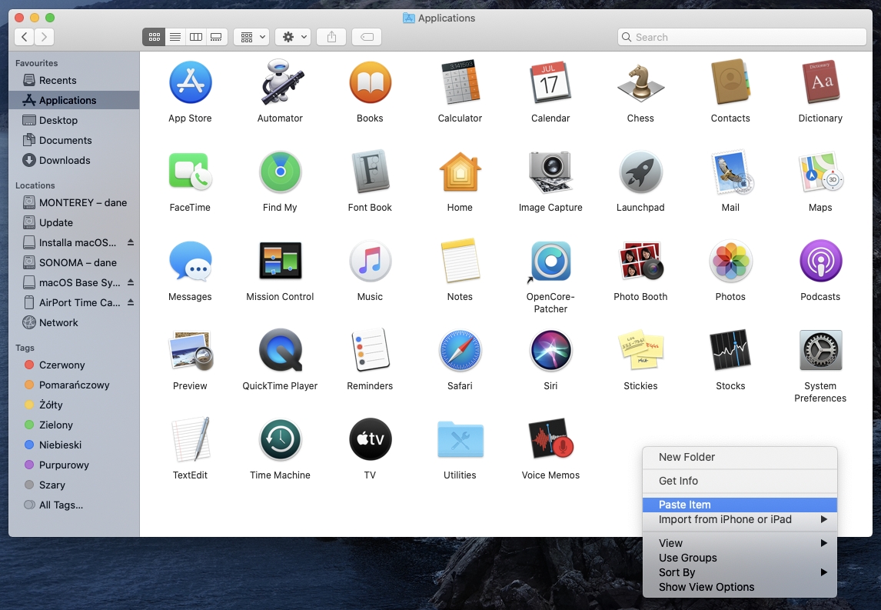Click the Edit Tags toolbar button
881x610 pixels.
(367, 37)
